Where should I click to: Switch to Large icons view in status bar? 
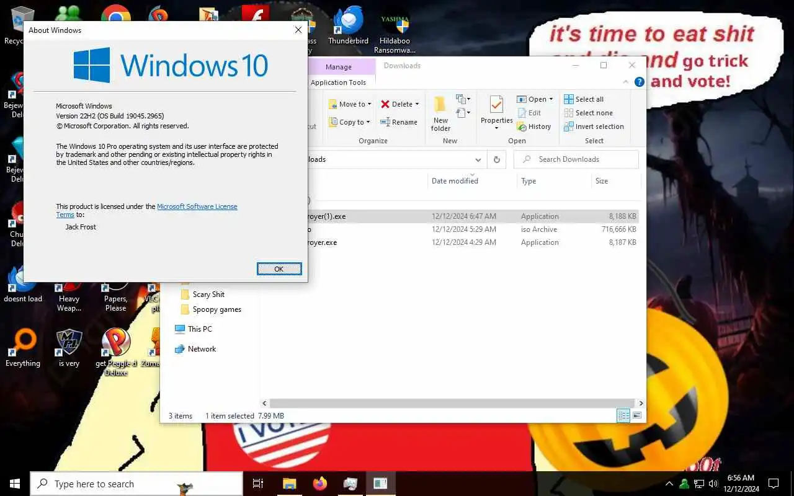(636, 416)
